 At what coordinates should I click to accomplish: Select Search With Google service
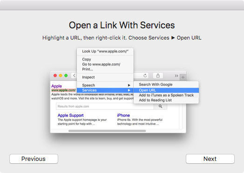point(166,85)
